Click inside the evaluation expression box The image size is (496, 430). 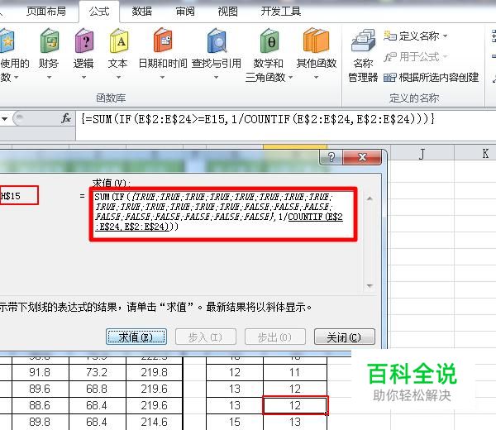[223, 214]
